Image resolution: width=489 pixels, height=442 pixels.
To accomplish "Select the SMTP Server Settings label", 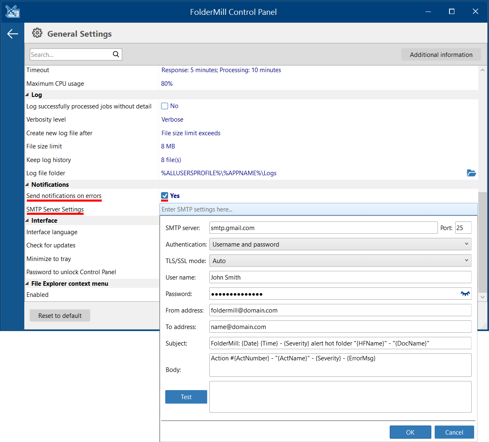I will click(55, 209).
